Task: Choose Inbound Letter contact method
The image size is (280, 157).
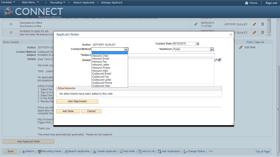Action: [110, 65]
